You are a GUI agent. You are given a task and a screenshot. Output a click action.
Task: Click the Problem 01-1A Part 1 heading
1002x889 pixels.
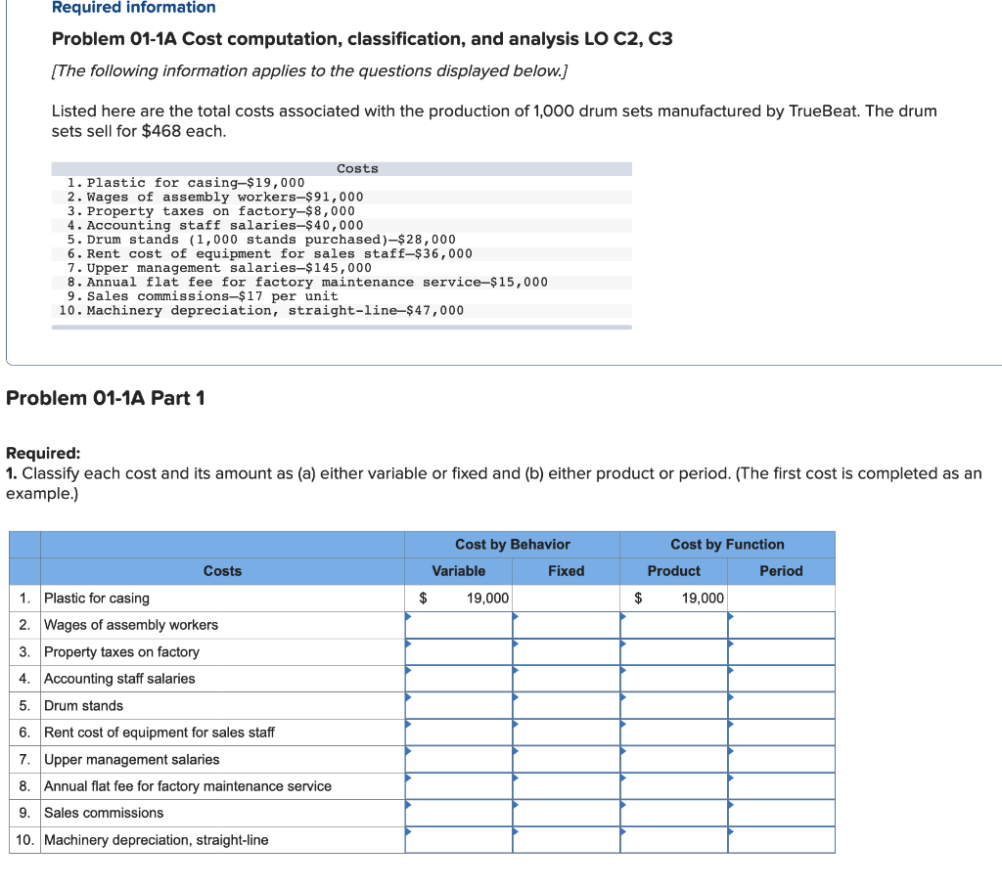pyautogui.click(x=105, y=398)
